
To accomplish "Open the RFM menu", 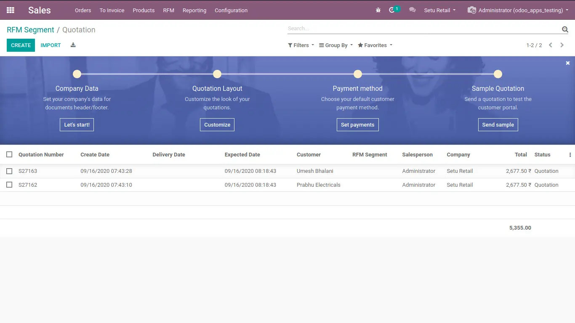I will point(169,10).
